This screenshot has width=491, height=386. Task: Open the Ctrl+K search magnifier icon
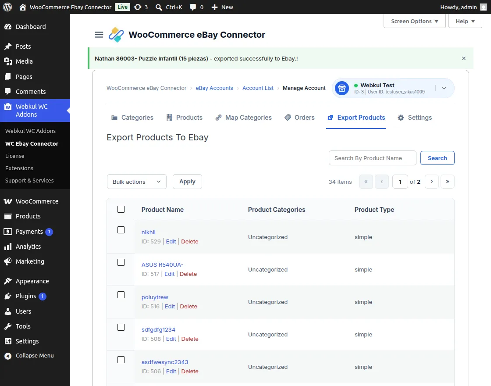[159, 7]
